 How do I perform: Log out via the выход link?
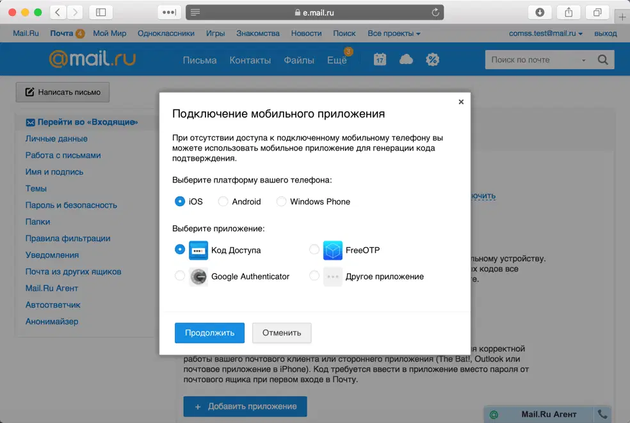point(605,33)
